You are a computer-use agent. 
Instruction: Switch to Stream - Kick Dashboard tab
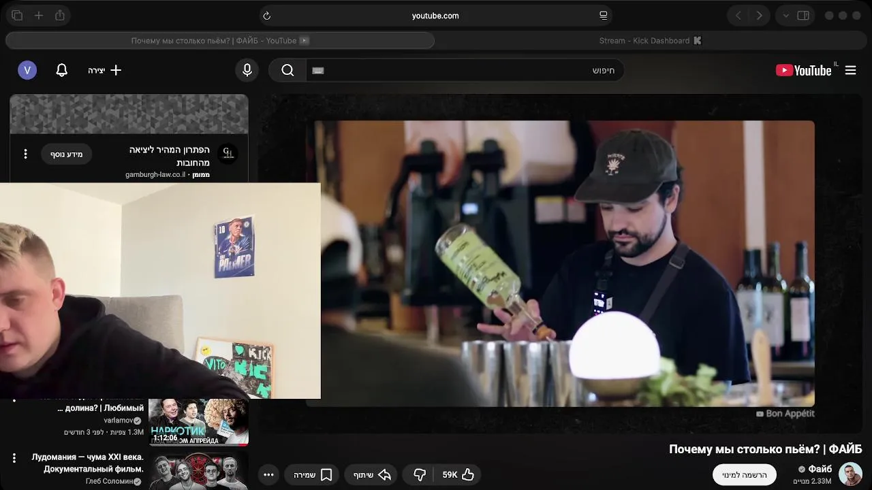(x=651, y=41)
